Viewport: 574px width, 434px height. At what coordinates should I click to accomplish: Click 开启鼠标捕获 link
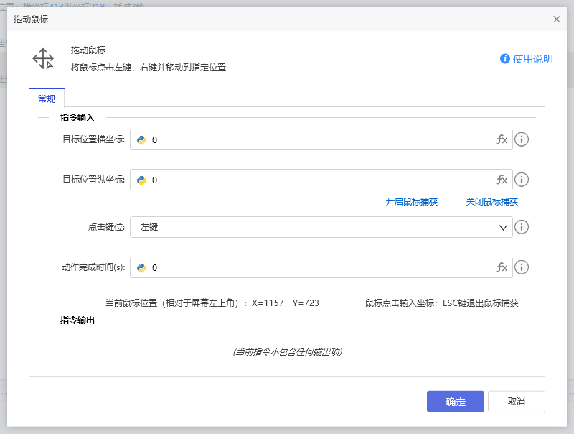411,202
